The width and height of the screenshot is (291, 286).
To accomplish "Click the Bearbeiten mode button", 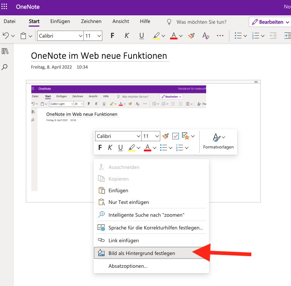I will click(270, 22).
